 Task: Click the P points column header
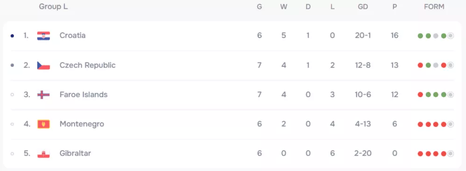point(395,7)
